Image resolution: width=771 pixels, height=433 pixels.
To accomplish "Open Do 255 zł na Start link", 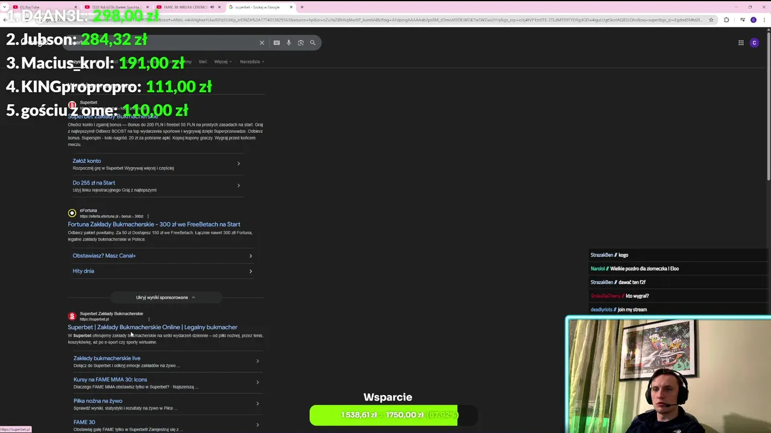I will pos(94,183).
